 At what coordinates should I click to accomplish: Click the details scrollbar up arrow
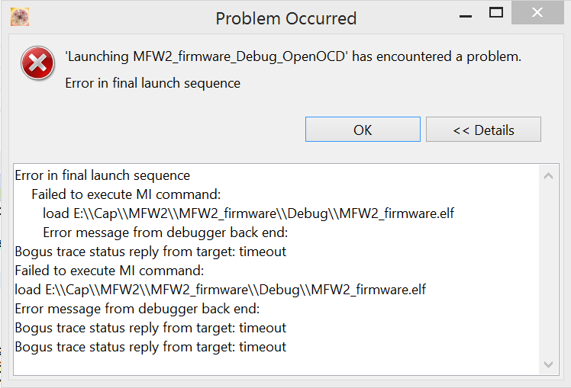548,176
